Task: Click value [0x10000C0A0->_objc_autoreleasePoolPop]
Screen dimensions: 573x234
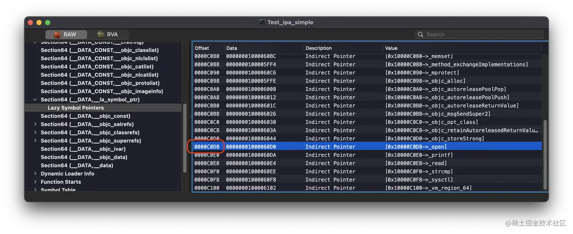Action: click(x=445, y=89)
